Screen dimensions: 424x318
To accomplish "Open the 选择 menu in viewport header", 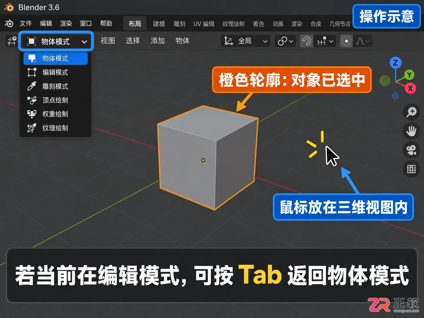I will 133,41.
